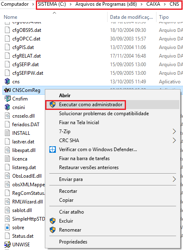Select the Cnsfim file name
The image size is (183, 250).
point(20,99)
